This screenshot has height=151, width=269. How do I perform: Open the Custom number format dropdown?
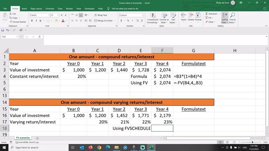click(142, 15)
